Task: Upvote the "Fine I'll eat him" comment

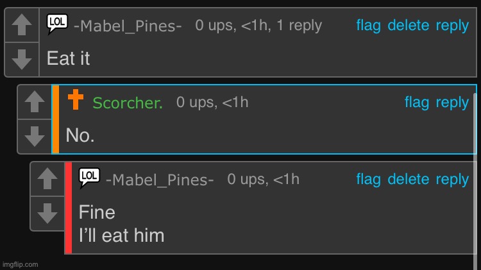Action: tap(47, 178)
